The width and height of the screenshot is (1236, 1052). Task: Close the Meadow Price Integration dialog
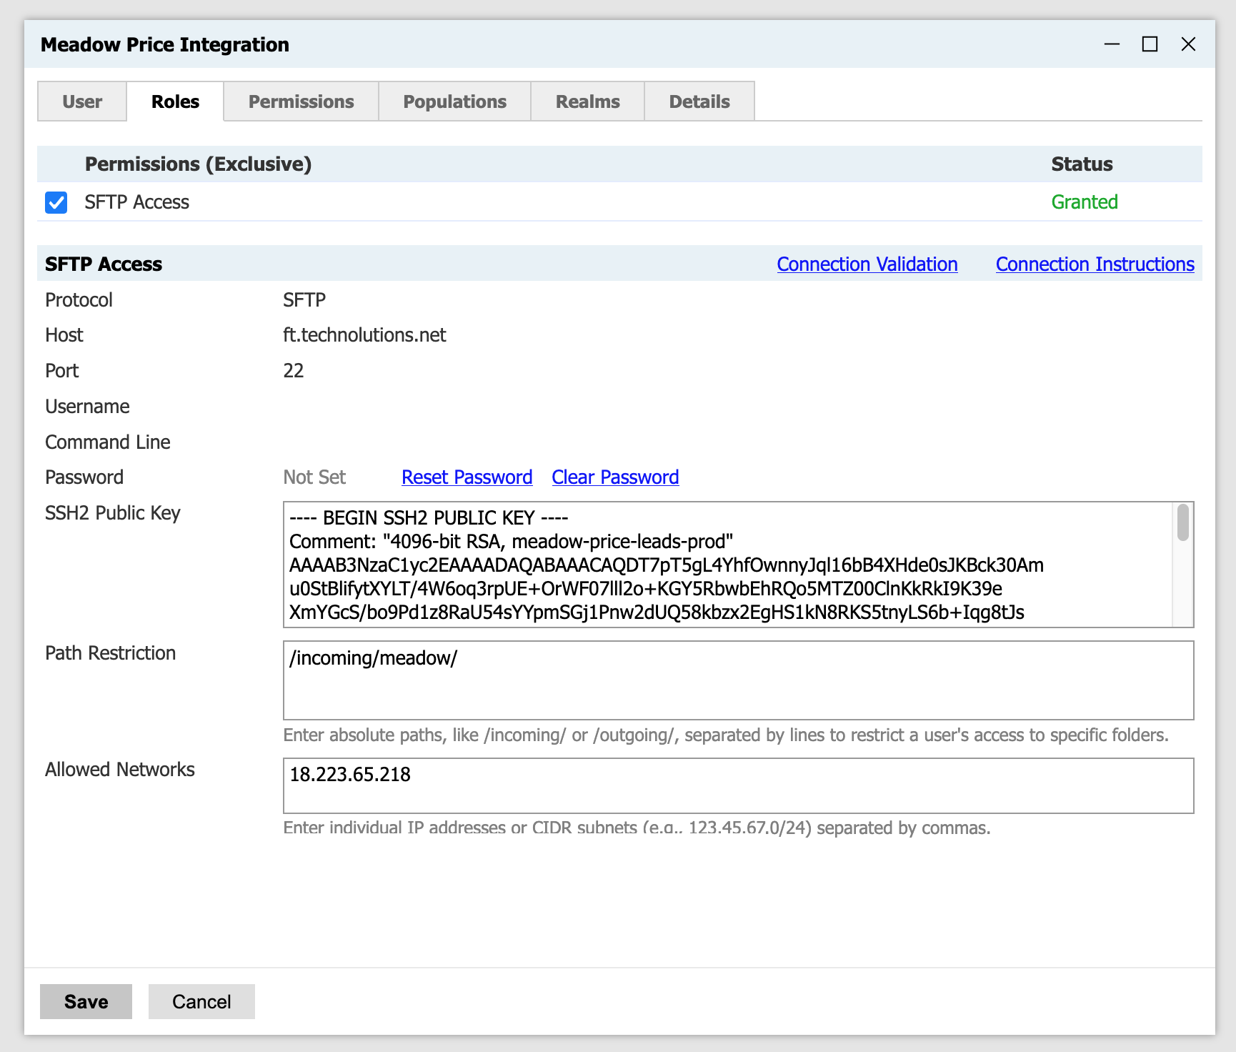tap(1188, 44)
